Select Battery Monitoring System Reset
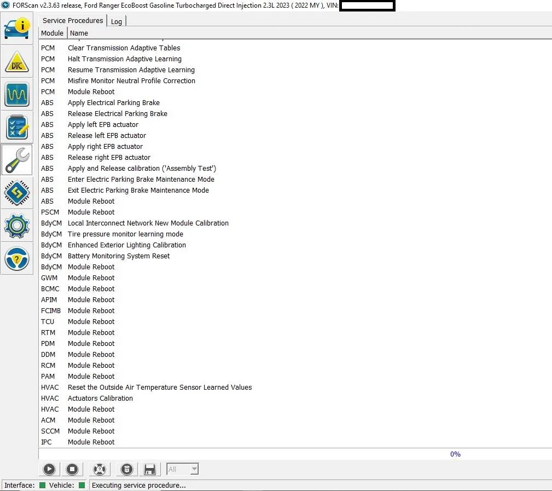This screenshot has height=491, width=552. click(295, 256)
